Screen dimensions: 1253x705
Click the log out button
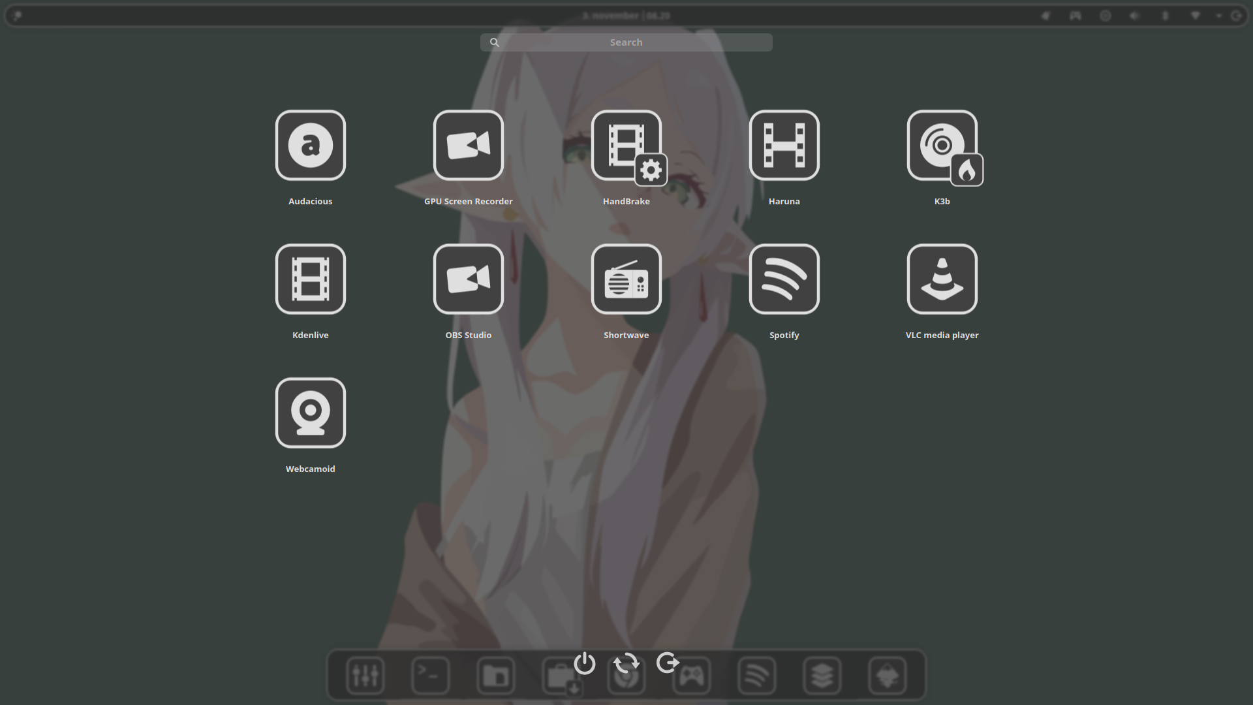point(668,663)
